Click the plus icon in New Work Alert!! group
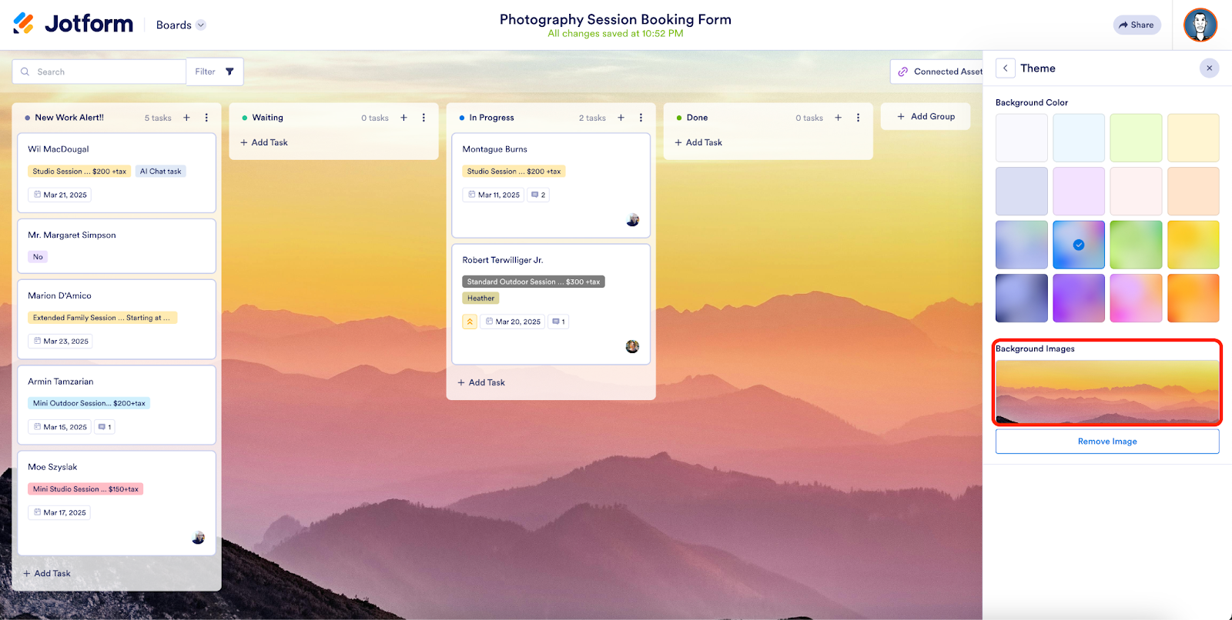The width and height of the screenshot is (1232, 620). (x=186, y=118)
